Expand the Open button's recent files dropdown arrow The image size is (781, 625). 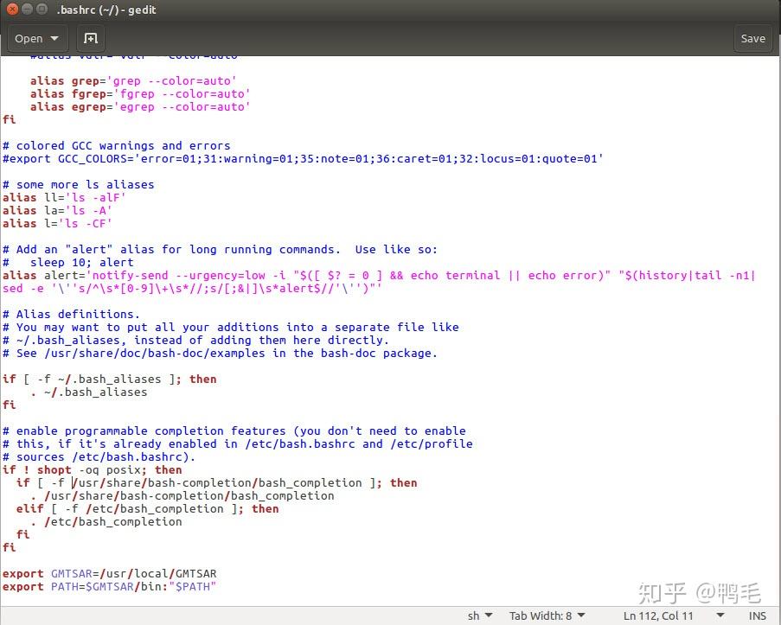[54, 38]
